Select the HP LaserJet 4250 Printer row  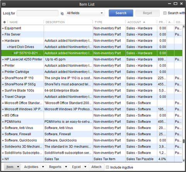(92, 59)
